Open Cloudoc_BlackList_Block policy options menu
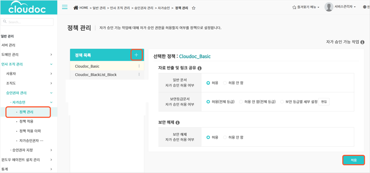The width and height of the screenshot is (370, 173). tap(139, 75)
